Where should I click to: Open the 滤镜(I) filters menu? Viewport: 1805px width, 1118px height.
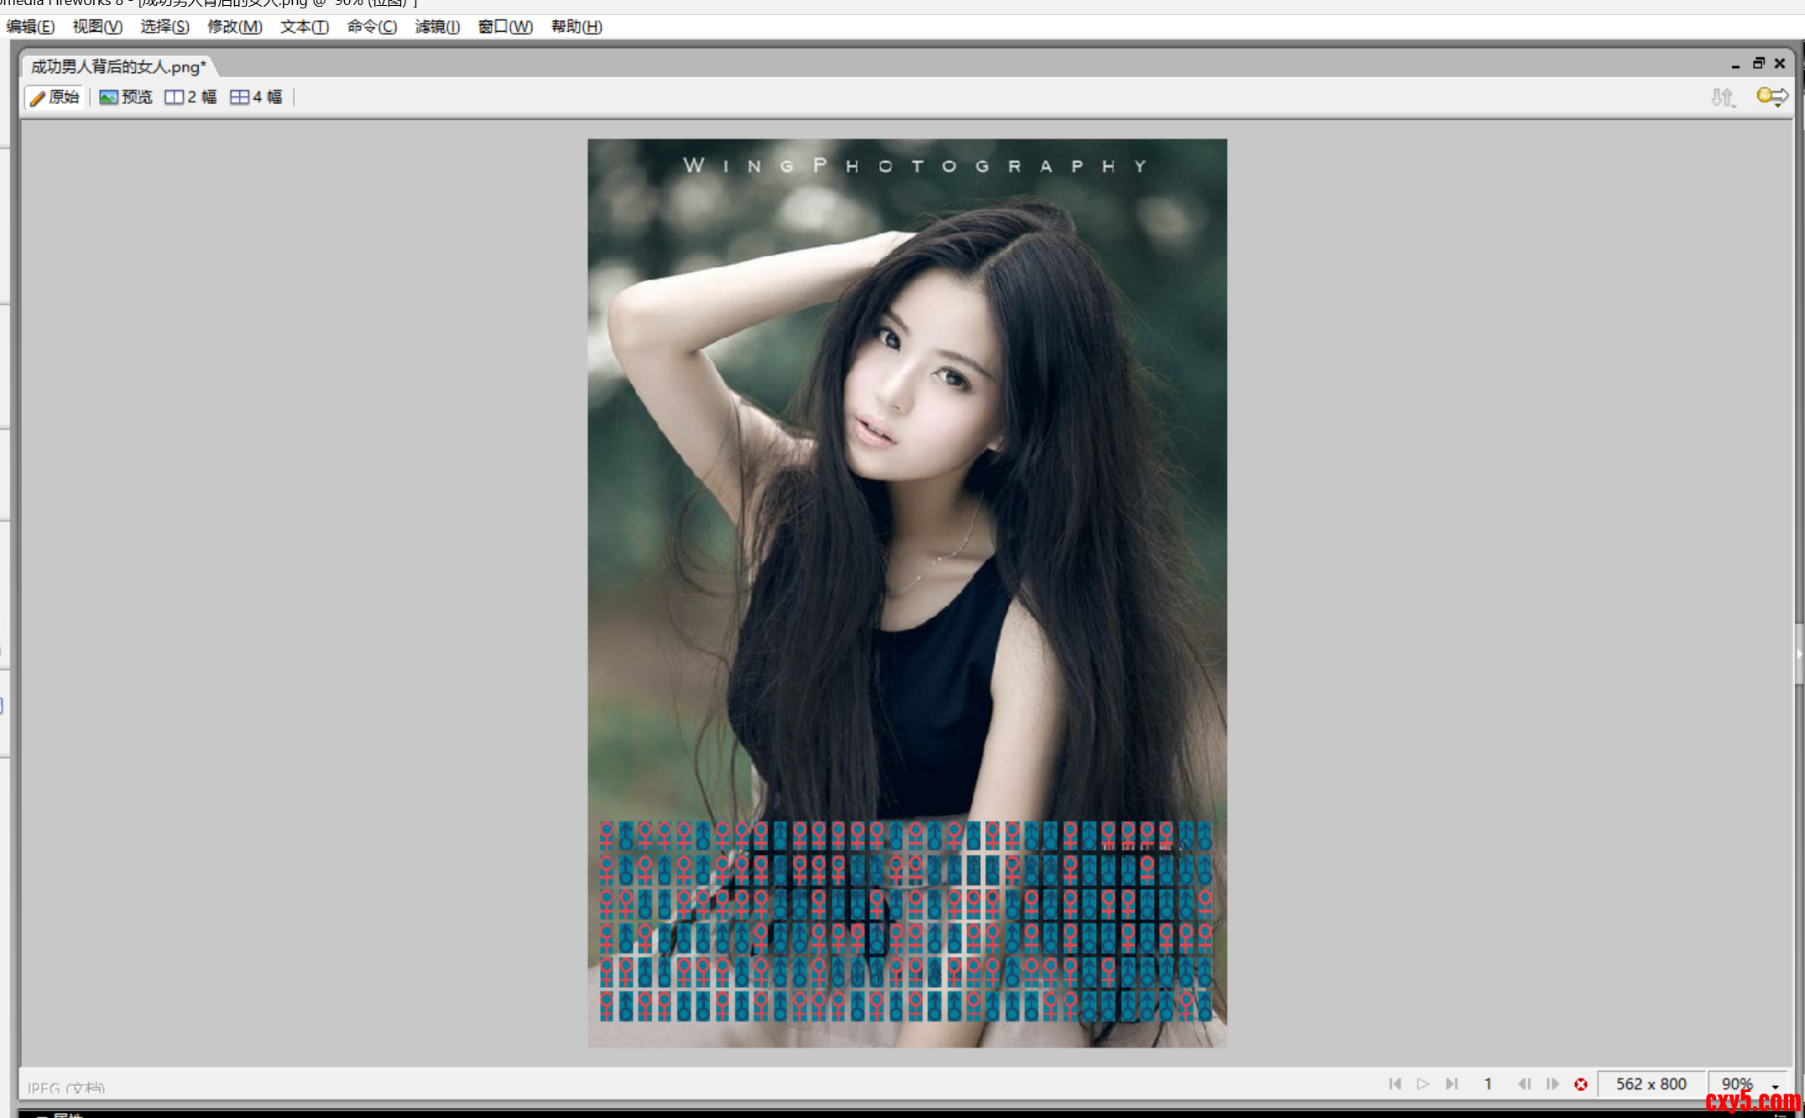coord(437,27)
